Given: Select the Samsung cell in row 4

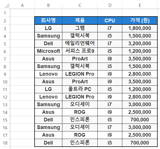Looking at the screenshot, I should (x=48, y=36).
